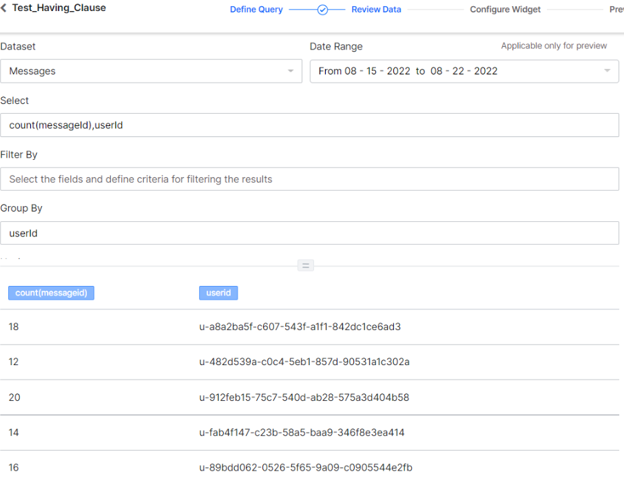Viewport: 624px width, 485px height.
Task: Select the row with count value 20
Action: pyautogui.click(x=207, y=397)
